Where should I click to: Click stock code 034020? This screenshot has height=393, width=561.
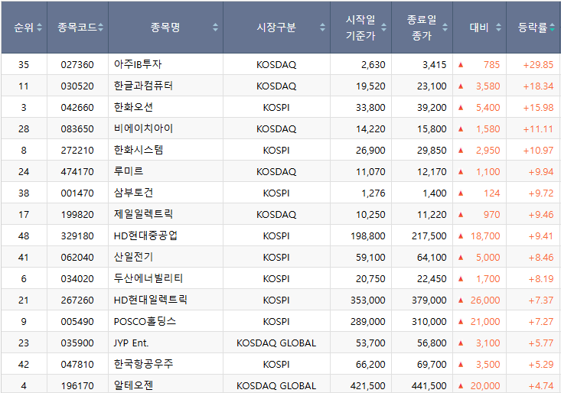77,279
